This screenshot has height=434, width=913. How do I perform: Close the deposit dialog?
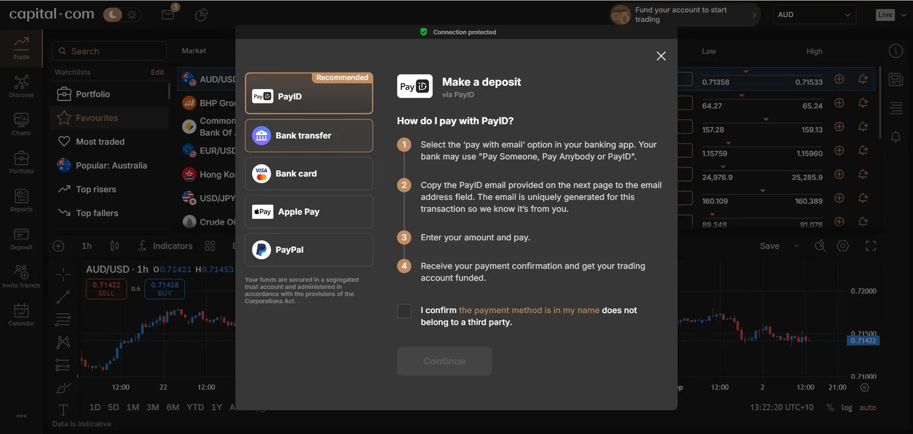point(661,56)
